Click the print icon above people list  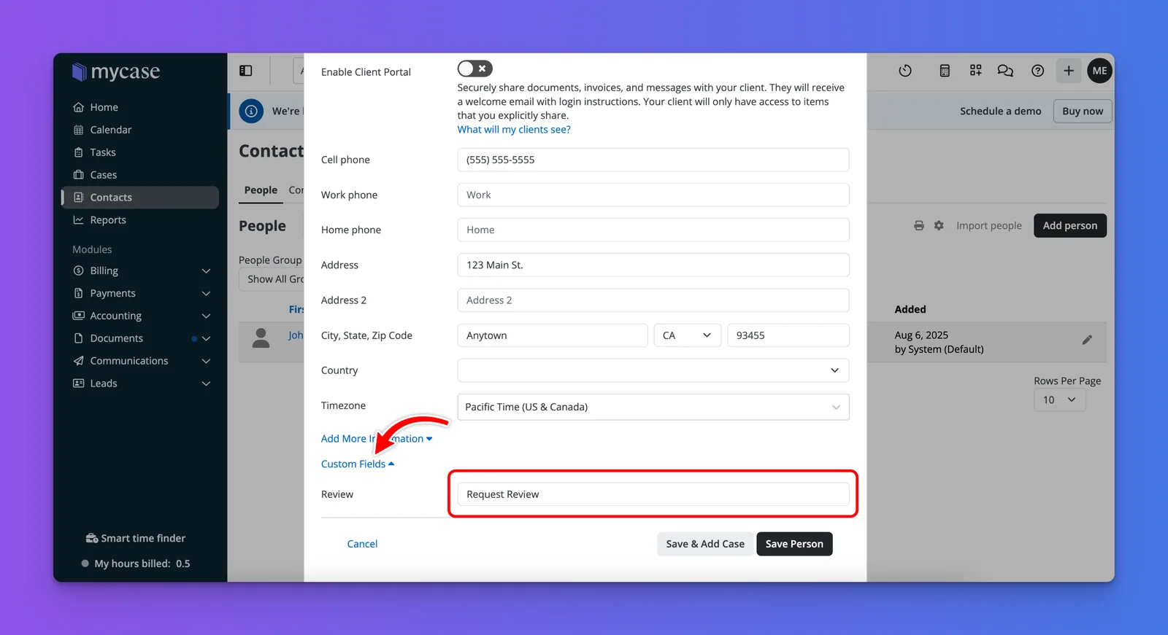coord(919,226)
